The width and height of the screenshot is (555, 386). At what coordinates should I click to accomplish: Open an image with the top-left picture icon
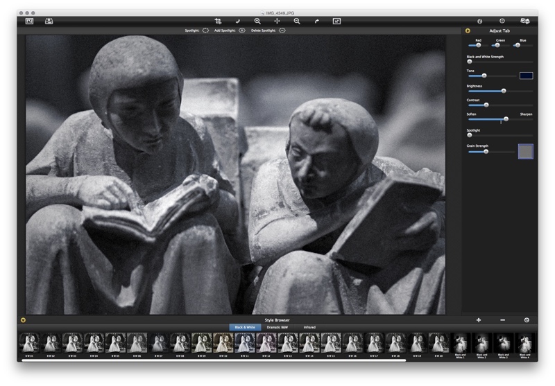[29, 21]
